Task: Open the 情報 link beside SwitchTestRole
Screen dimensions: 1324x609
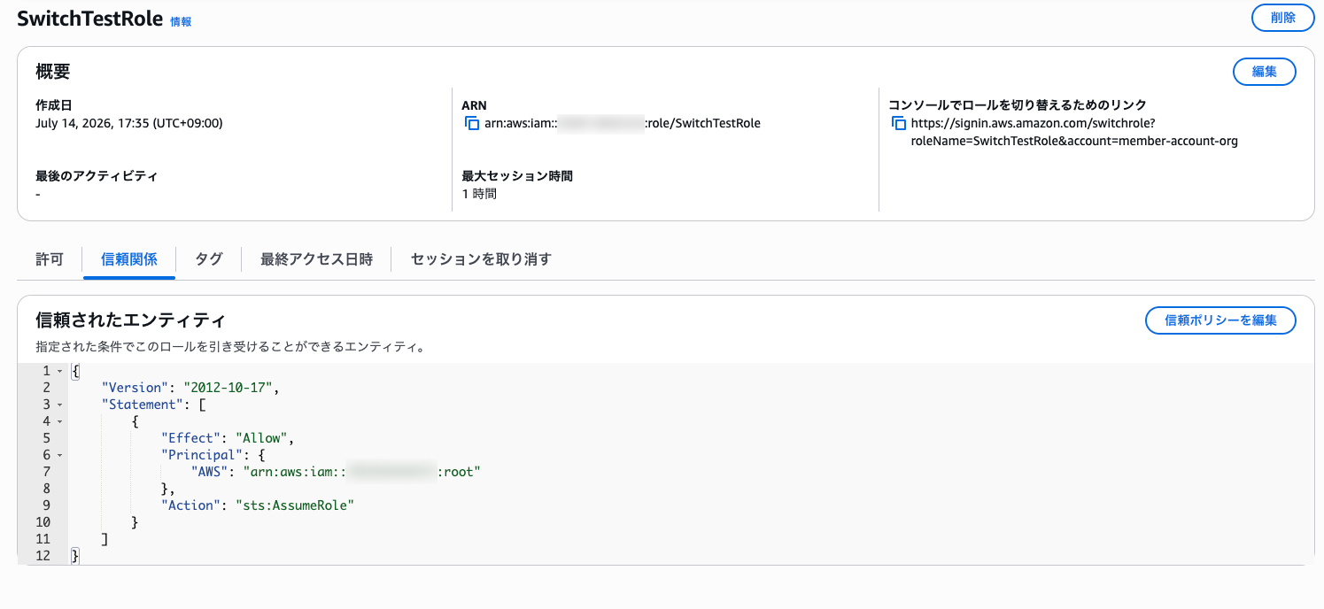Action: (x=181, y=21)
